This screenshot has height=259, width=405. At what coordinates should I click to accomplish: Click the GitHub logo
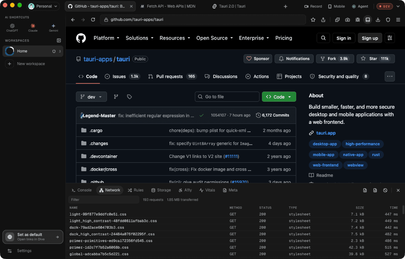click(x=81, y=38)
